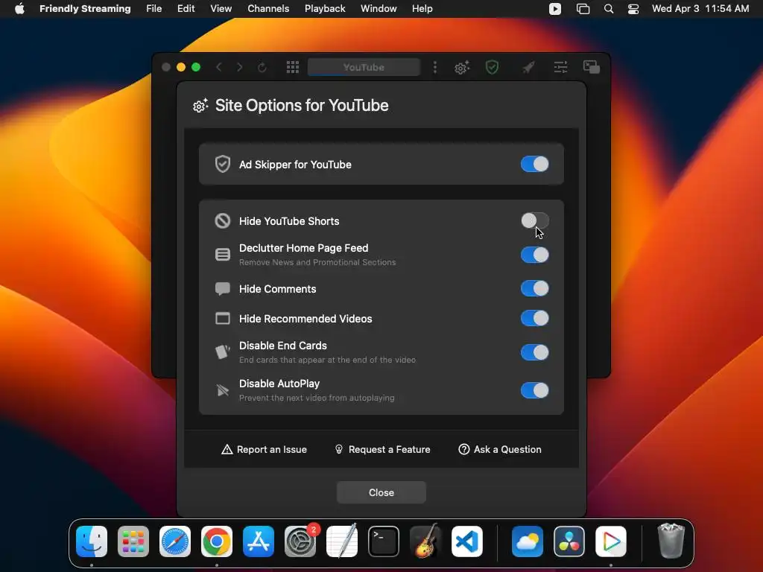
Task: Click the forward navigation arrow
Action: tap(239, 67)
